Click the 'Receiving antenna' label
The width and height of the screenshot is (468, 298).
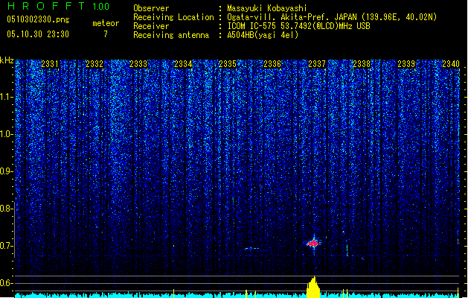pos(171,35)
